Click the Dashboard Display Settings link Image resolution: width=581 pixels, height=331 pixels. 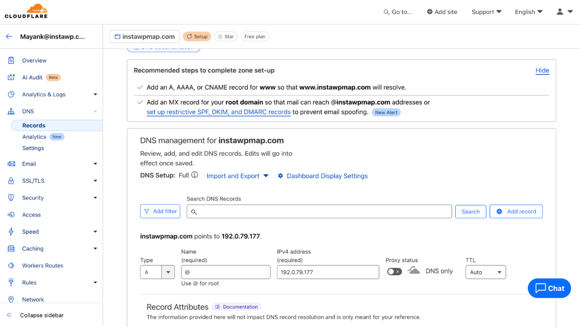click(x=327, y=176)
